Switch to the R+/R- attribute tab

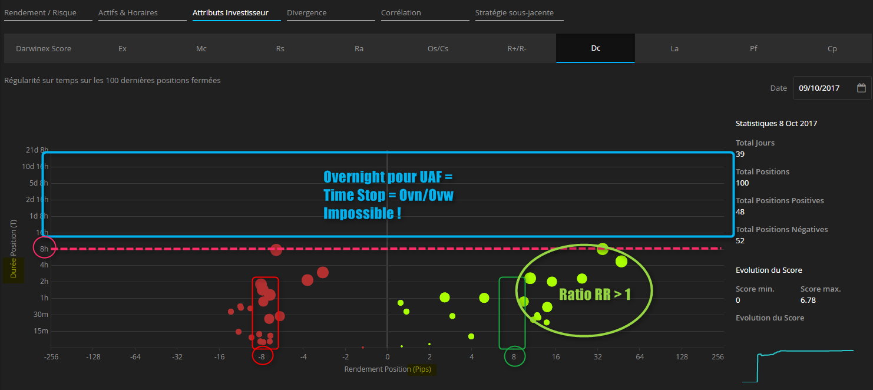517,48
